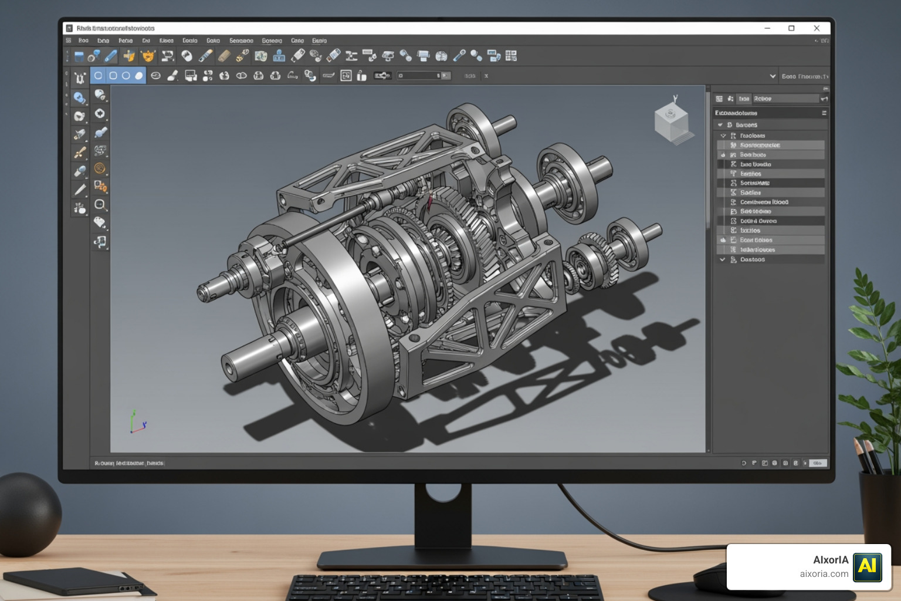This screenshot has height=601, width=901.
Task: Select the 'Comliiwere Ibood' tree row
Action: [x=771, y=202]
